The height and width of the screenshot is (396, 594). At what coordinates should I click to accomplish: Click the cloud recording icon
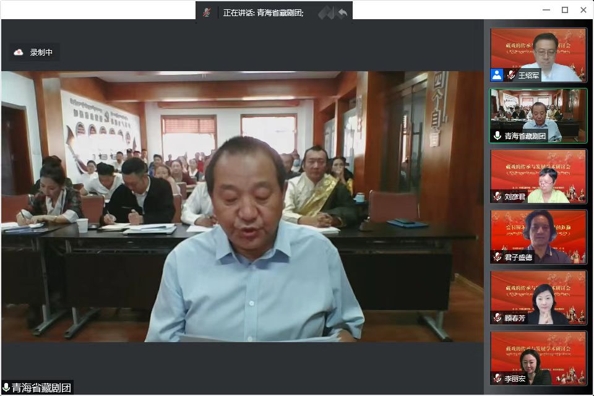19,53
